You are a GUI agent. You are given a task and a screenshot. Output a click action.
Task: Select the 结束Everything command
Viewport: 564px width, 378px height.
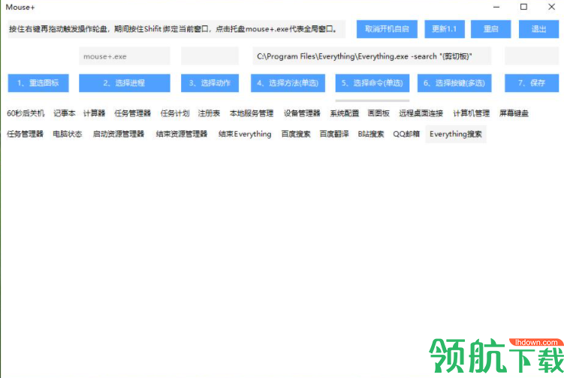click(245, 134)
